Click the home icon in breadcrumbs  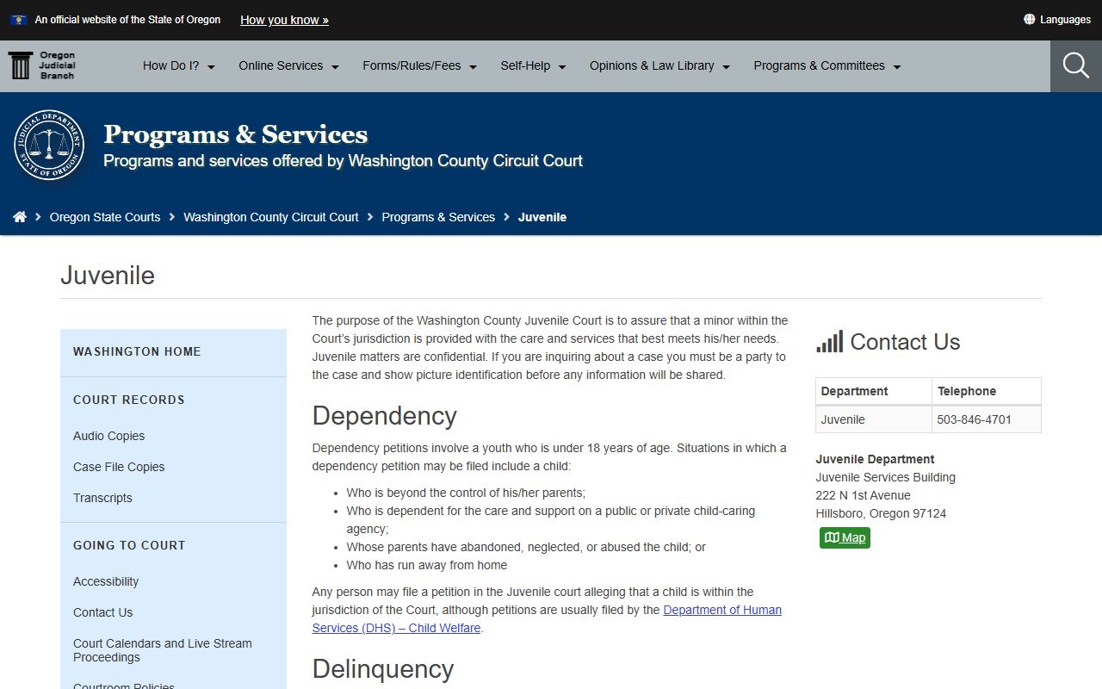[x=20, y=217]
